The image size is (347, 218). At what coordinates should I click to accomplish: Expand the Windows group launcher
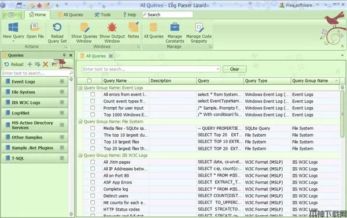point(139,47)
